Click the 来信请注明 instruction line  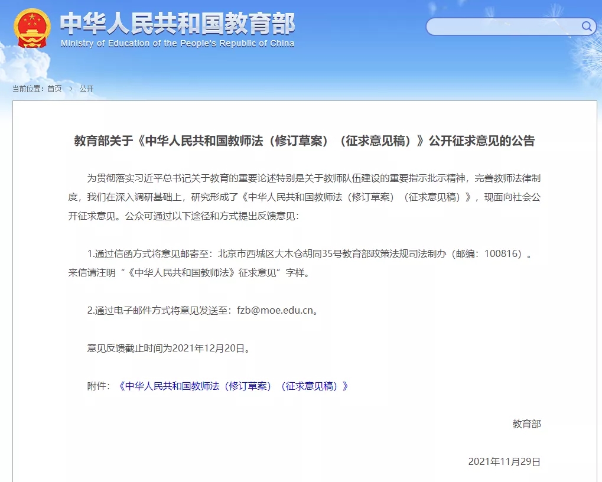[x=189, y=273]
